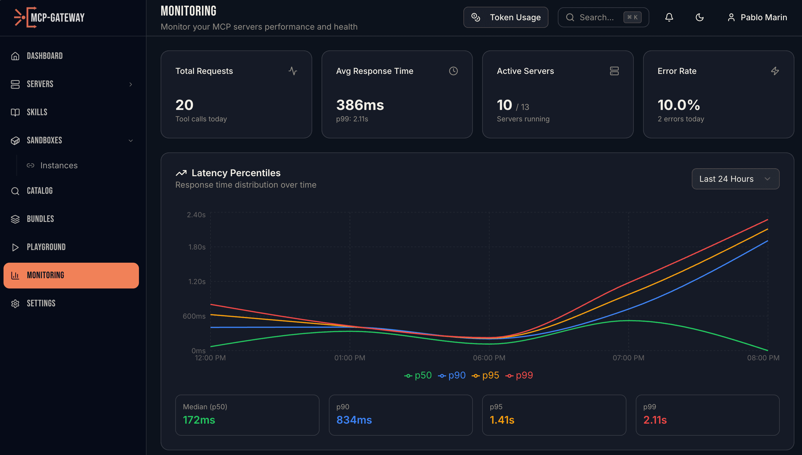The width and height of the screenshot is (802, 455).
Task: Click the Sandboxes cube icon
Action: click(x=15, y=140)
